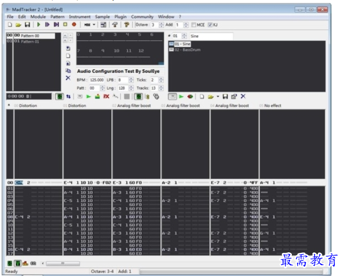Select instrument 02 - BassDrum in the list
The image size is (342, 276).
185,50
